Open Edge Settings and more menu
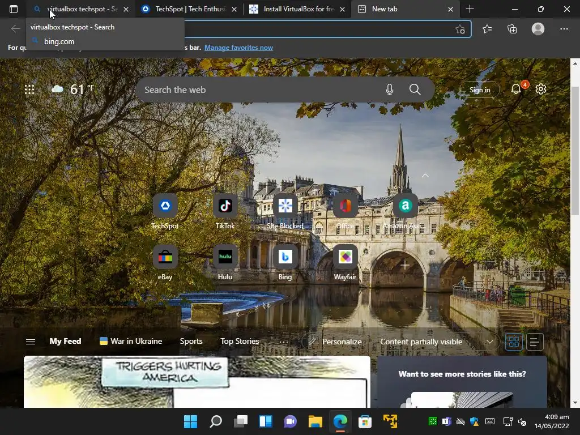 click(x=564, y=29)
